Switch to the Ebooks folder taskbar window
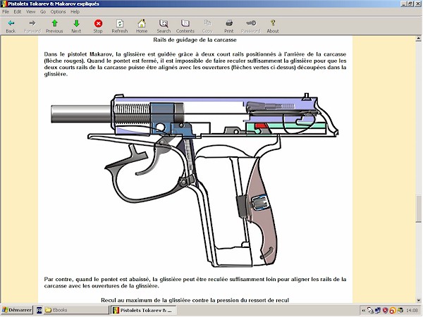 tap(76, 310)
